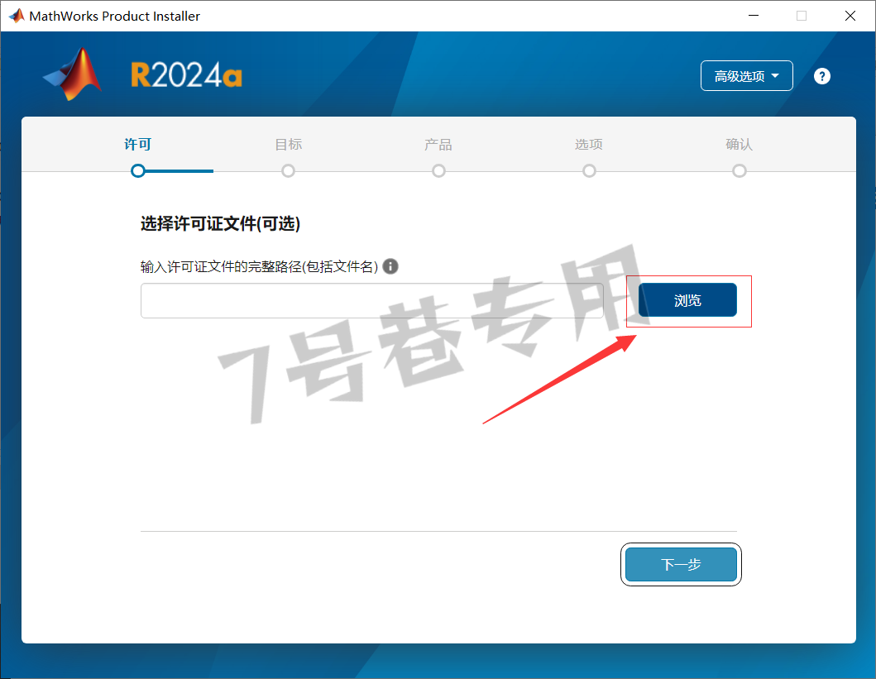Switch to the 目标 step label
This screenshot has width=876, height=679.
pos(288,145)
